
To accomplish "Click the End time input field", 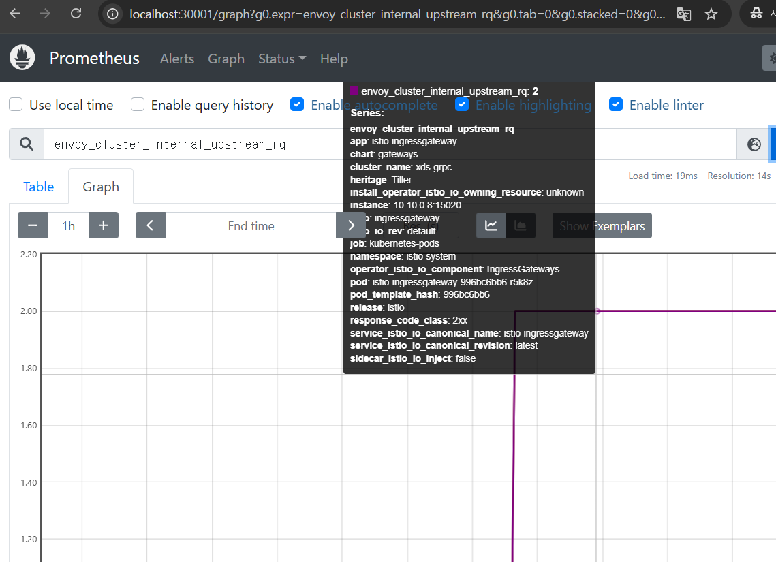I will [251, 225].
